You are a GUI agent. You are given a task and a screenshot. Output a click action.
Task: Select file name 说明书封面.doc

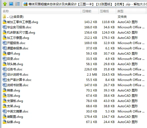18,85
